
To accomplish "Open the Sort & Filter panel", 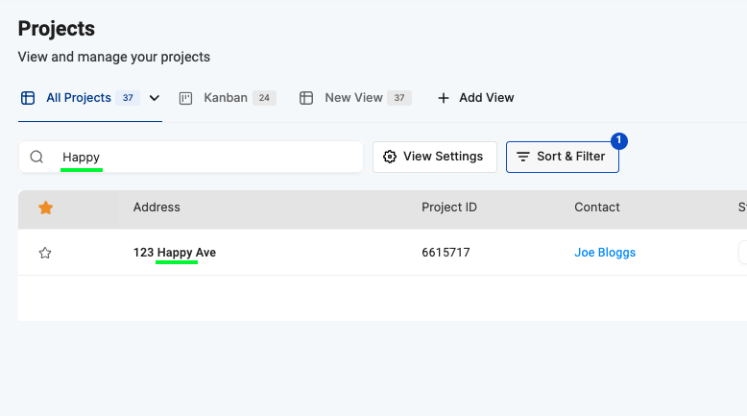I will (x=563, y=157).
